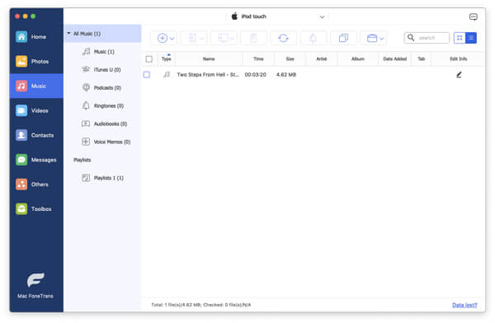Open the iPod touch device dropdown
Viewport: 495px width, 323px height.
pos(277,16)
